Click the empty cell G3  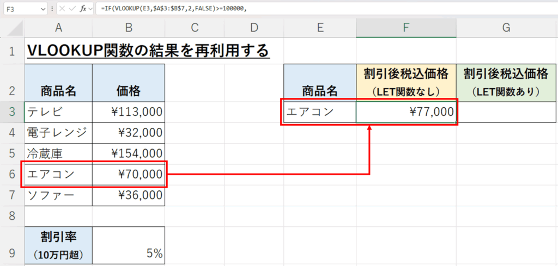click(x=506, y=112)
